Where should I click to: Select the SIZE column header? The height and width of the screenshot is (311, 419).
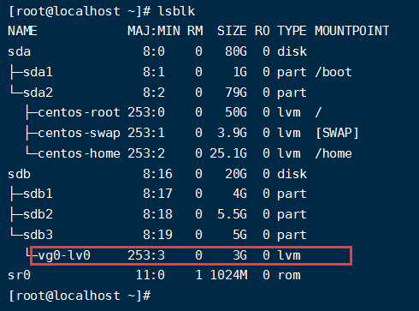232,31
